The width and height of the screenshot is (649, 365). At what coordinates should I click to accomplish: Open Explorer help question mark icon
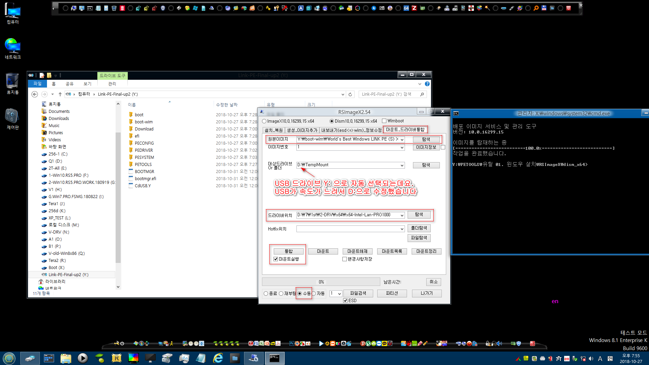coord(427,84)
